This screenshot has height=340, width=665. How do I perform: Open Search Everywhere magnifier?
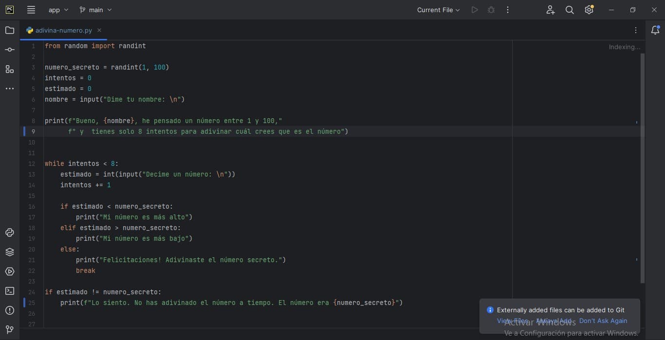pyautogui.click(x=570, y=10)
